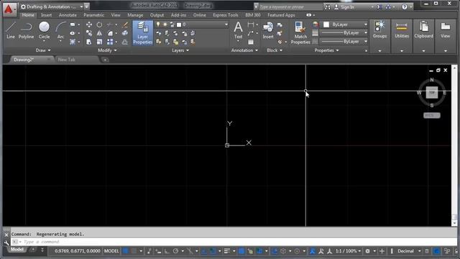Toggle grid display in status bar
The height and width of the screenshot is (259, 460).
tap(126, 251)
